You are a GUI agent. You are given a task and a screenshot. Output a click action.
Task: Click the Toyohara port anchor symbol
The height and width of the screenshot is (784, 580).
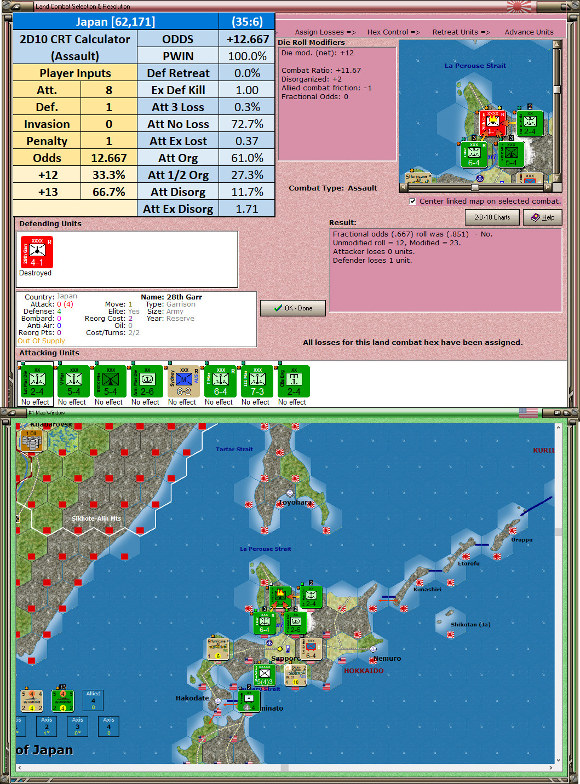click(x=290, y=493)
